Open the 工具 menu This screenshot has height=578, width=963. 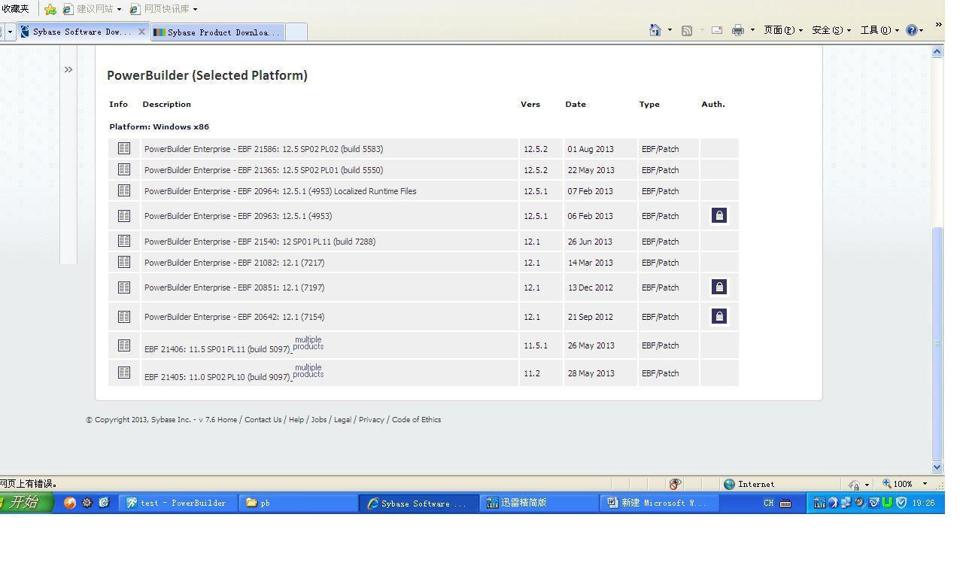[879, 30]
